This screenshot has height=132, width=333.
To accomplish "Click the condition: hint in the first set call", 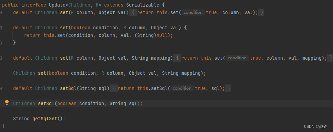I will click(x=193, y=12).
